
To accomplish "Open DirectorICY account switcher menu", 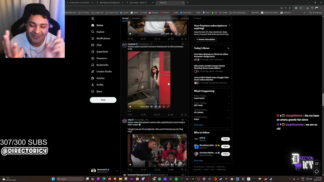I will click(105, 171).
